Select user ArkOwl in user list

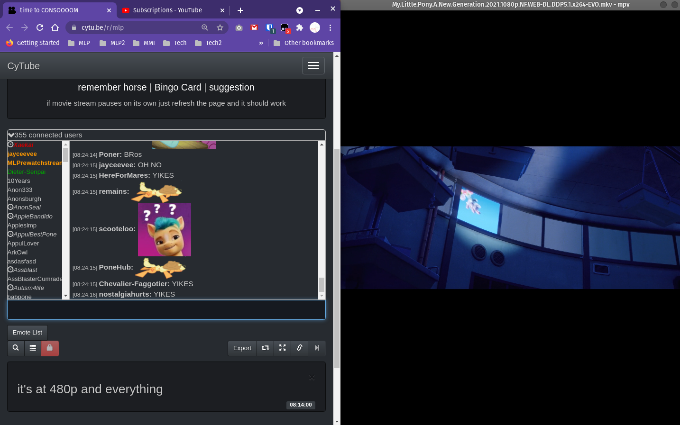point(18,253)
